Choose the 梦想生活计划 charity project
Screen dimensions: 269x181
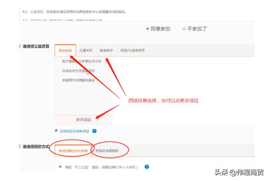click(x=82, y=61)
